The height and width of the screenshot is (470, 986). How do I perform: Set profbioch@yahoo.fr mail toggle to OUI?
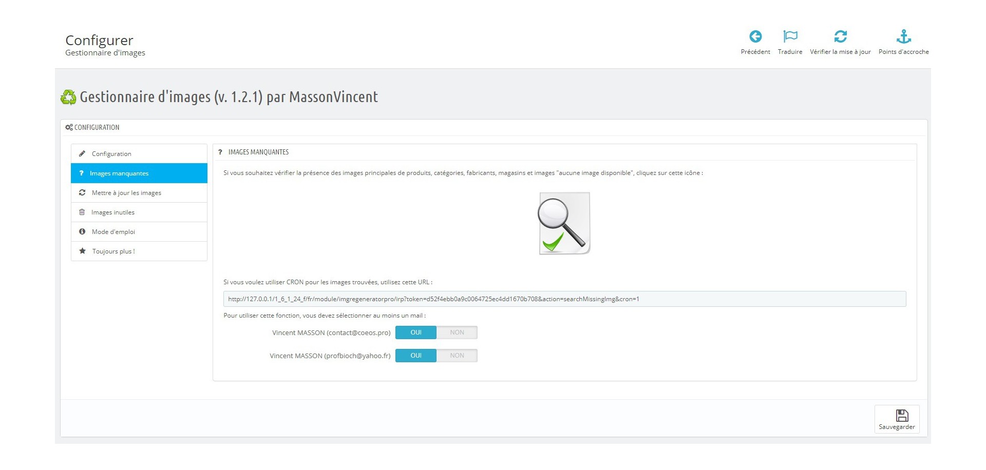pyautogui.click(x=416, y=356)
